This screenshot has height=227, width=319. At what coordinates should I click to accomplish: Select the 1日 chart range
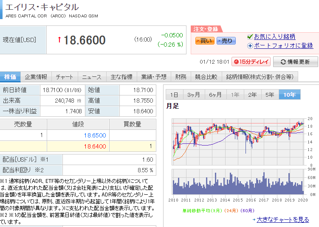click(174, 95)
